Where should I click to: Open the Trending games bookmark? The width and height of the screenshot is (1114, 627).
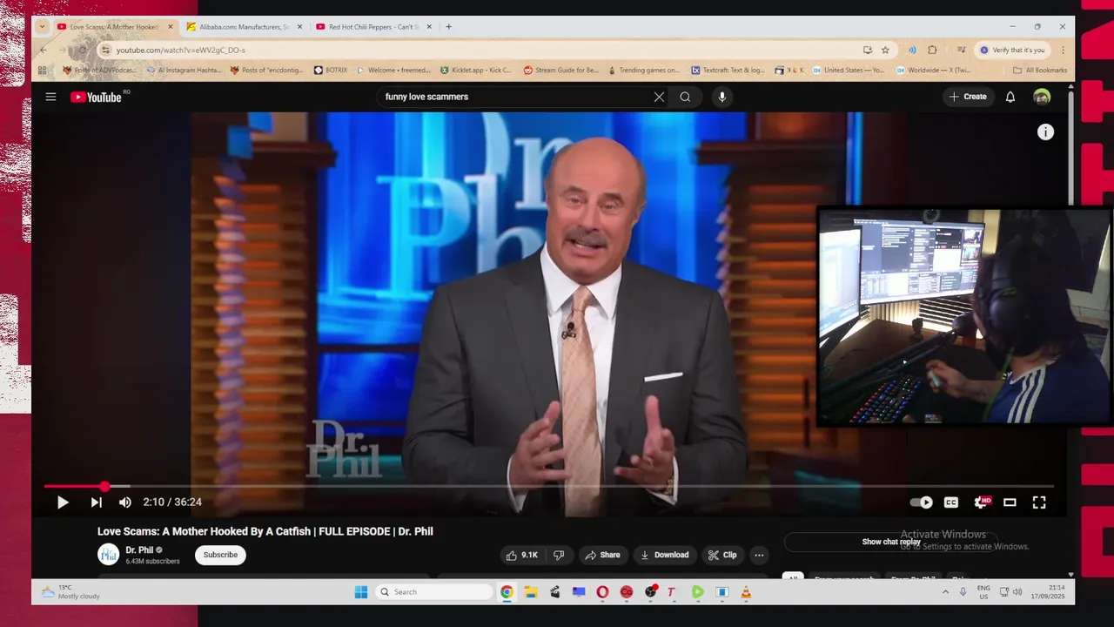[644, 71]
